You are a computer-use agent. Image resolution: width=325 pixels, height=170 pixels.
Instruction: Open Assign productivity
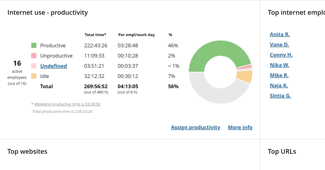(196, 127)
